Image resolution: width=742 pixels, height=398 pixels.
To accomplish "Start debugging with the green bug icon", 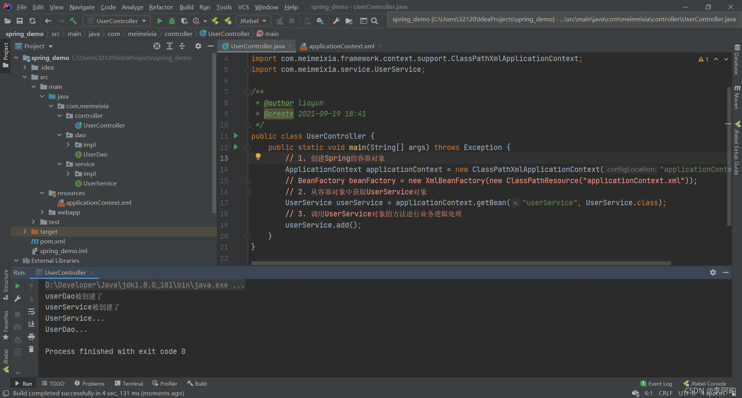I will pos(172,21).
